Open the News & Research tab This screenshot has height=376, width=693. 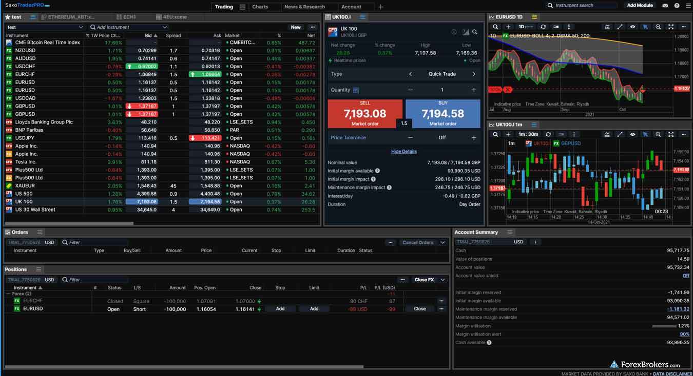pyautogui.click(x=304, y=7)
